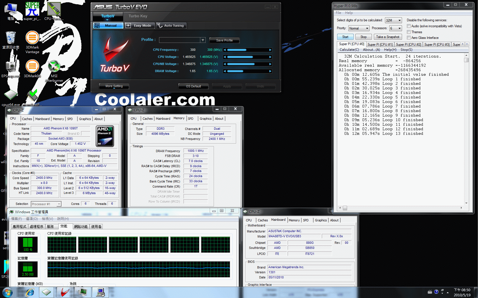Open the 3DMark06 desktop icon
Image resolution: width=478 pixels, height=298 pixels.
pos(32,69)
